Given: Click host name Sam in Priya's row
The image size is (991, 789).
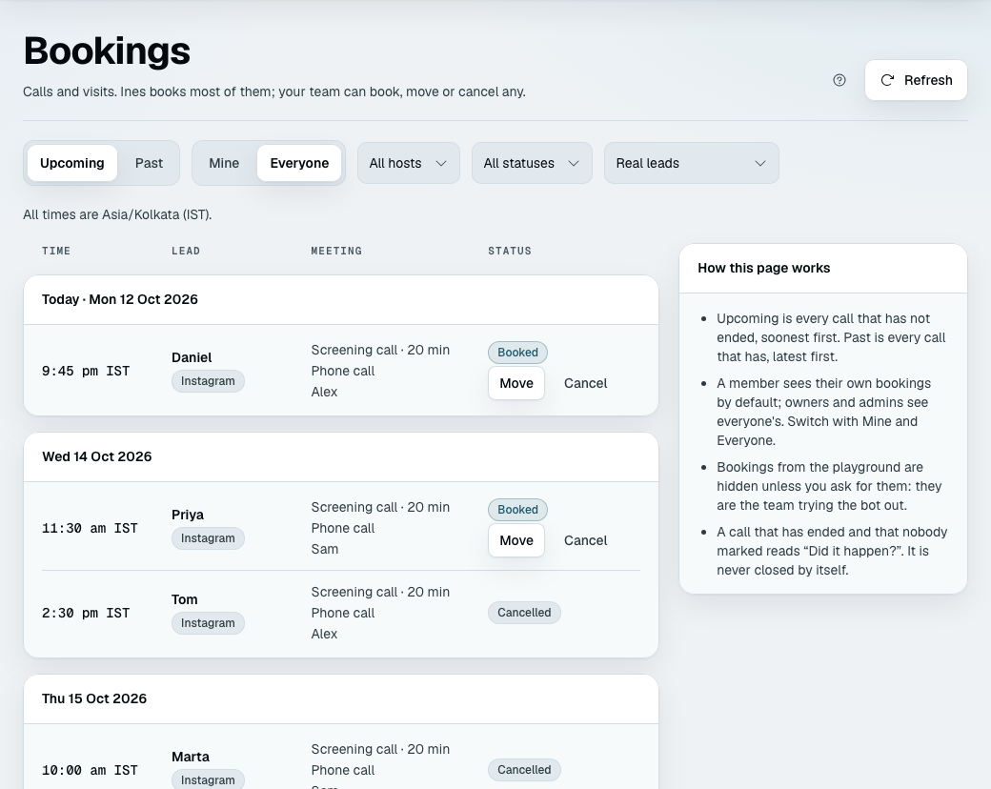Looking at the screenshot, I should click(325, 550).
